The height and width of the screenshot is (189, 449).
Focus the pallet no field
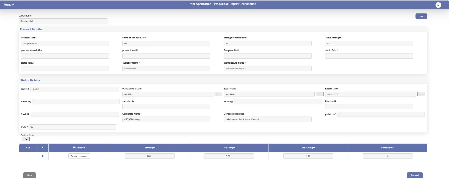click(x=381, y=114)
